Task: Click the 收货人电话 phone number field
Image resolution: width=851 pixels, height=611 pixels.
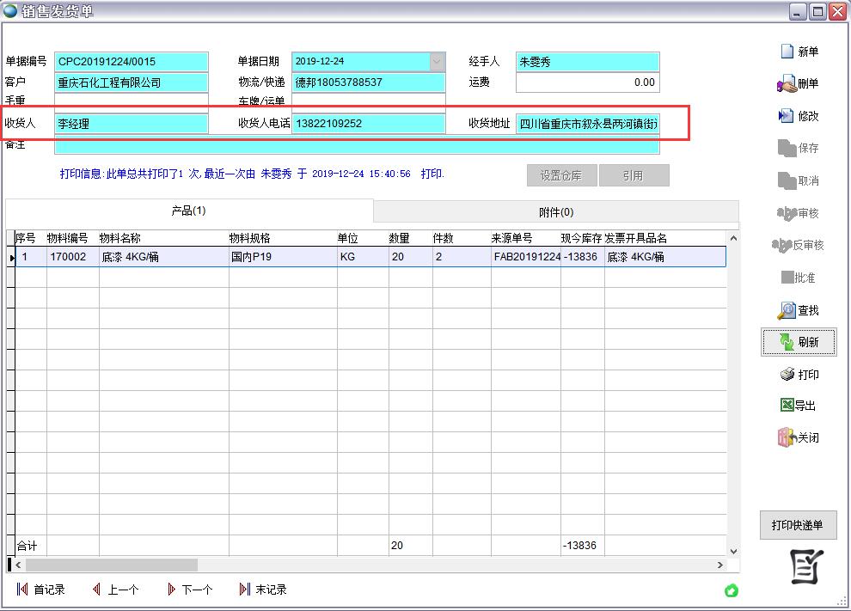Action: [x=368, y=124]
